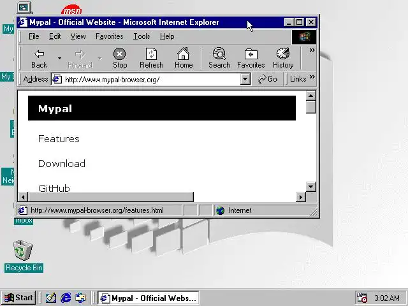This screenshot has width=408, height=306.
Task: Click the horizontal scrollbar right arrow
Action: (x=301, y=197)
